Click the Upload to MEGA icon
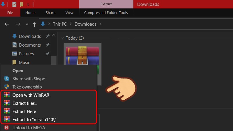The width and height of the screenshot is (233, 131). [7, 128]
